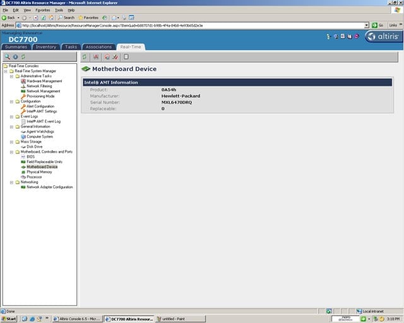Open the Back history dropdown arrow
Viewport: 404px width, 323px height.
(x=18, y=18)
